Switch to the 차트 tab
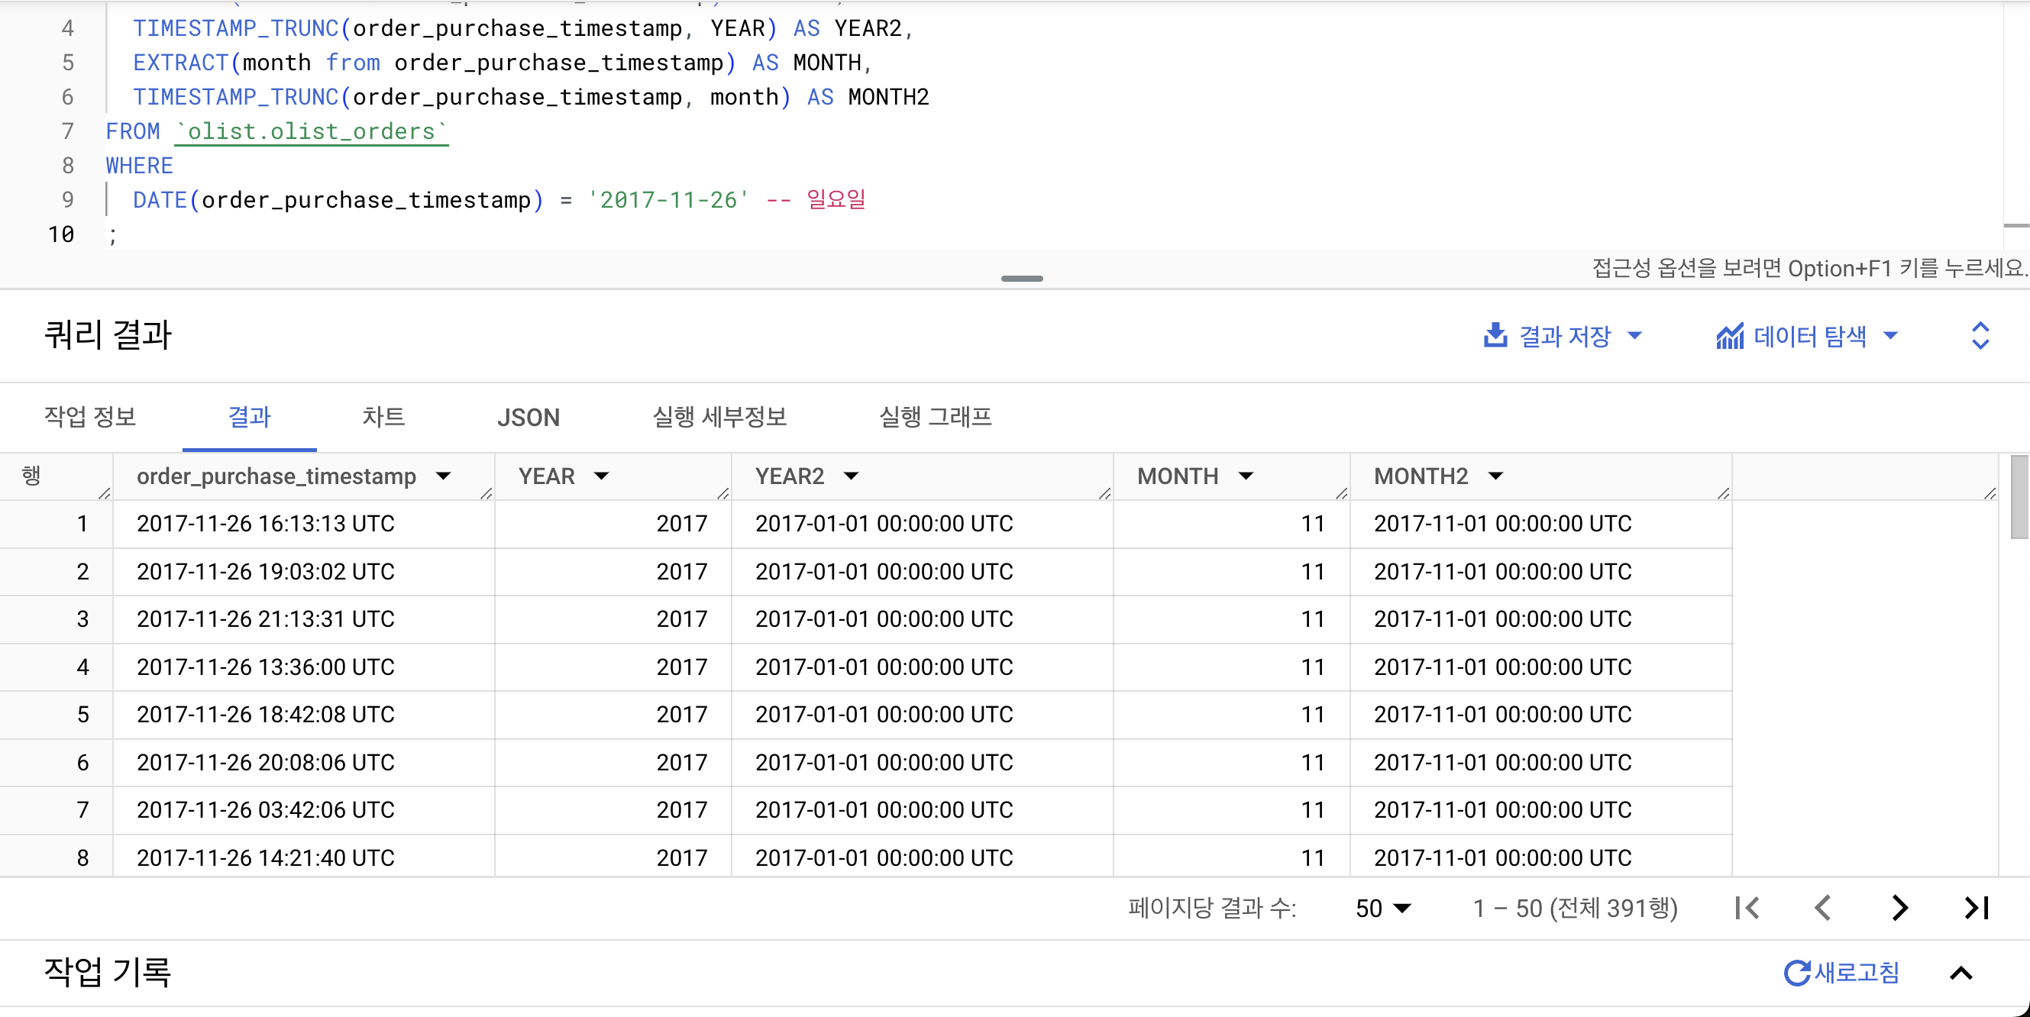The width and height of the screenshot is (2030, 1017). tap(383, 417)
